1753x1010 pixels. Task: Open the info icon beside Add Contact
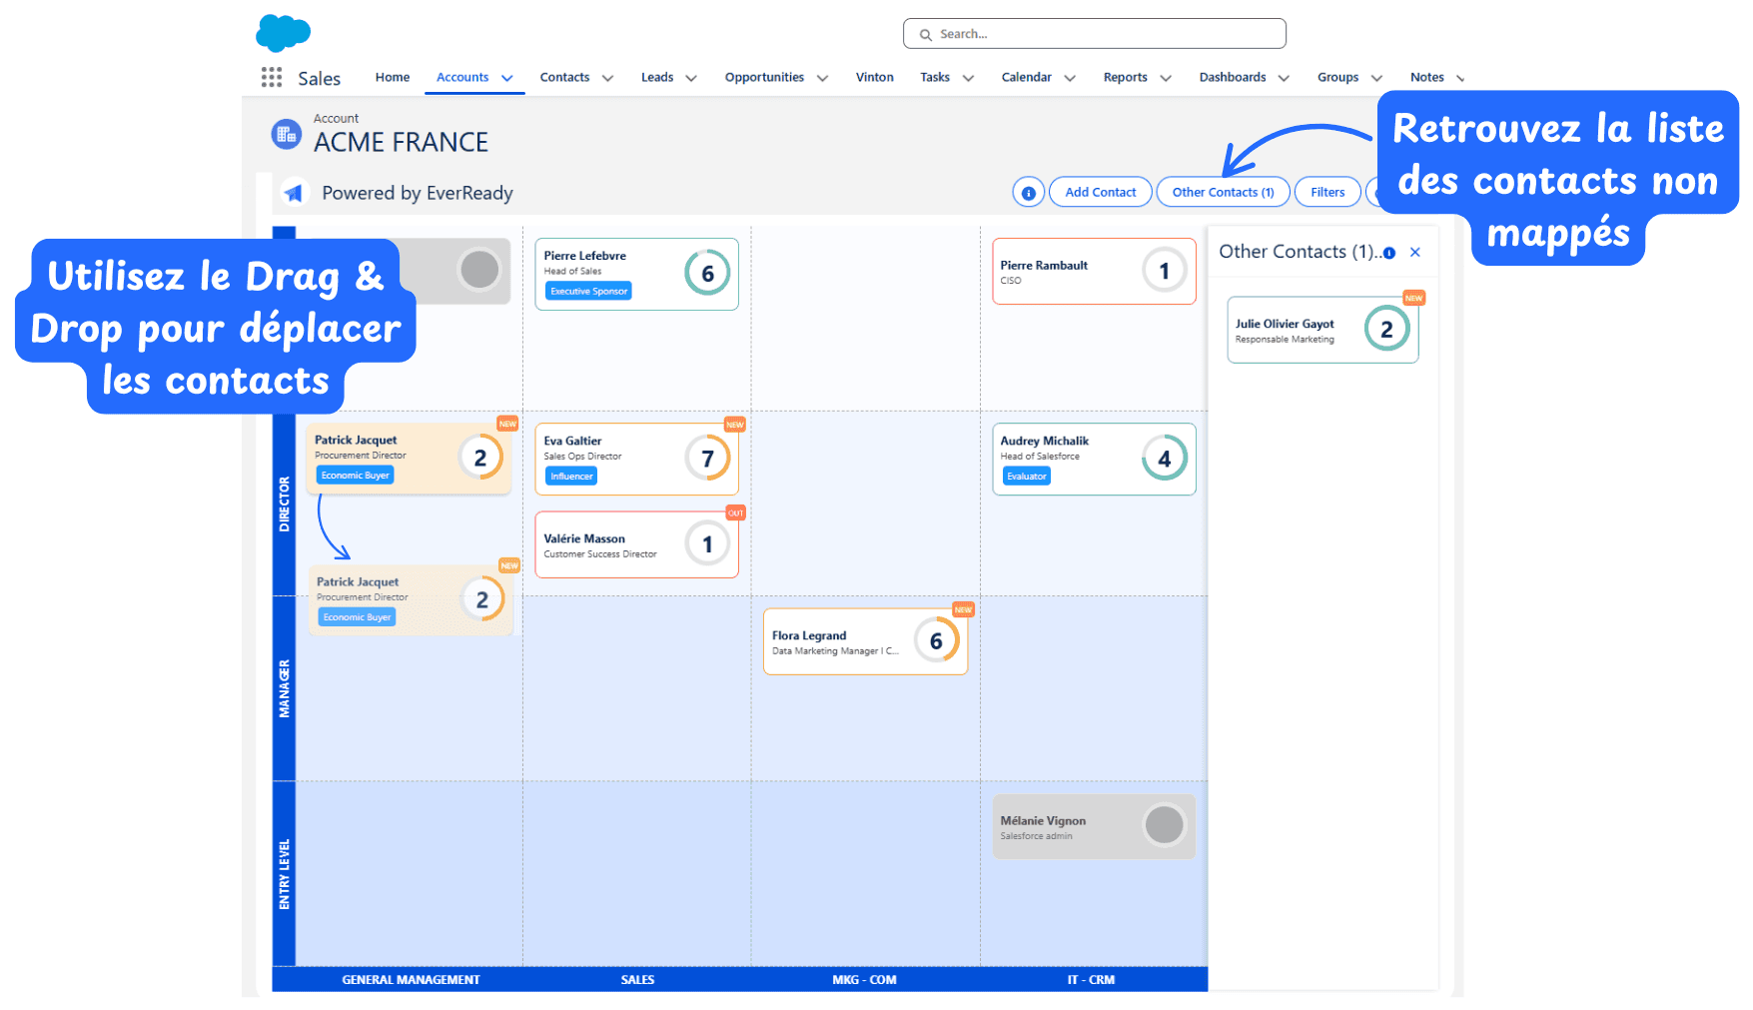point(1028,192)
